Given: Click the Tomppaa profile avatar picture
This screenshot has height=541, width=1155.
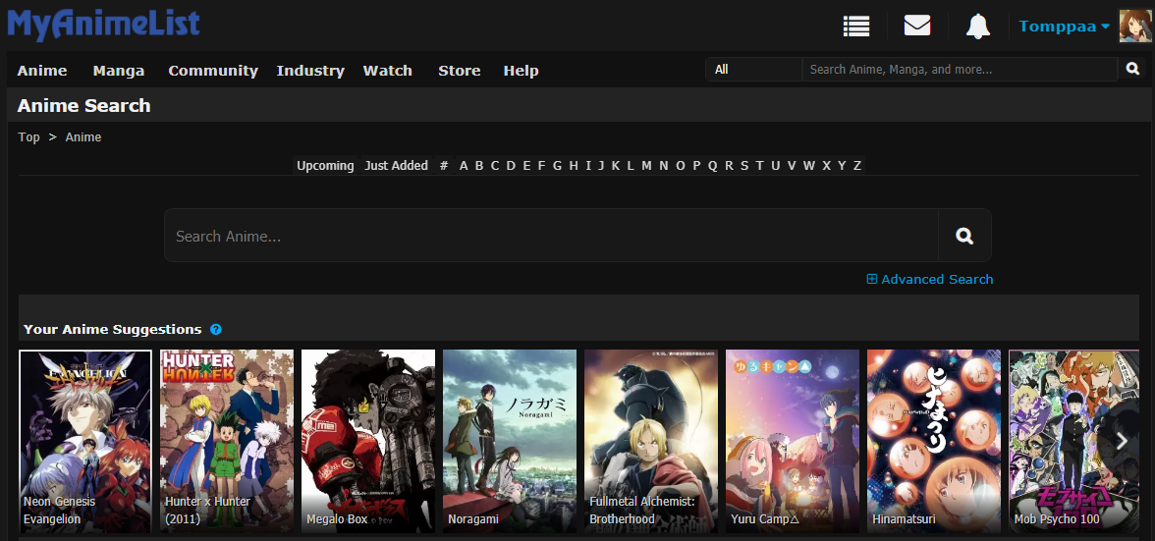Looking at the screenshot, I should [x=1134, y=26].
